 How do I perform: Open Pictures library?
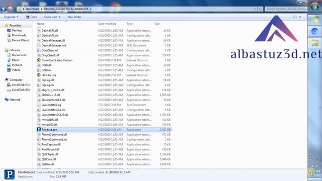coord(17,65)
